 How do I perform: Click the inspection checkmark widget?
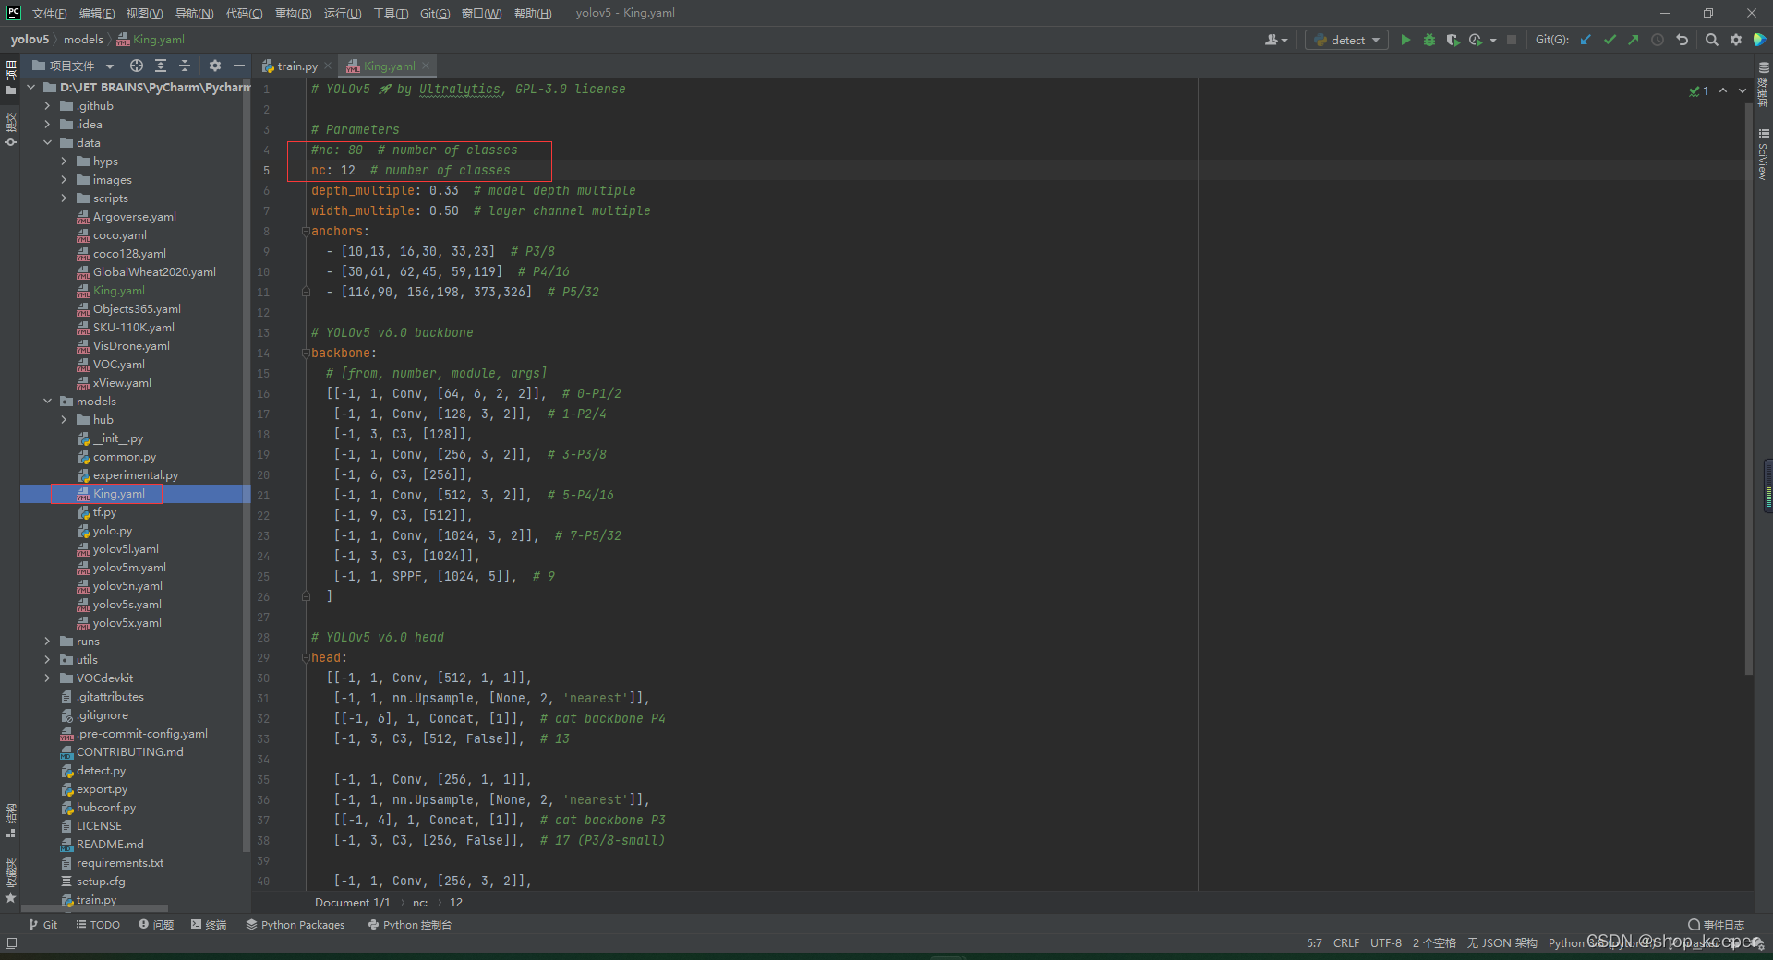click(1699, 90)
